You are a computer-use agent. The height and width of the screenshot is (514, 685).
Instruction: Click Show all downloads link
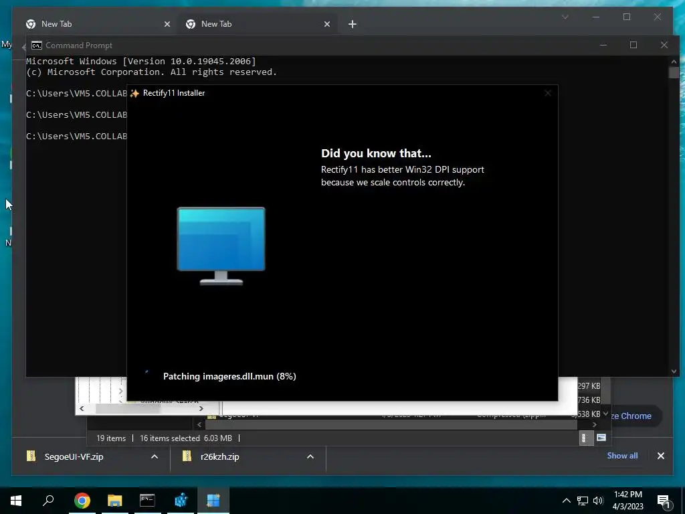coord(622,456)
